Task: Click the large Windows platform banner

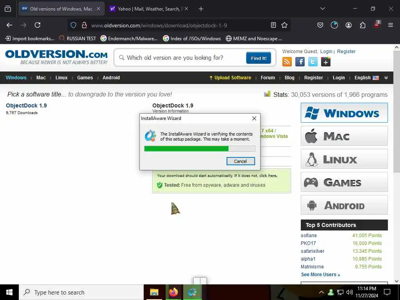Action: 344,113
